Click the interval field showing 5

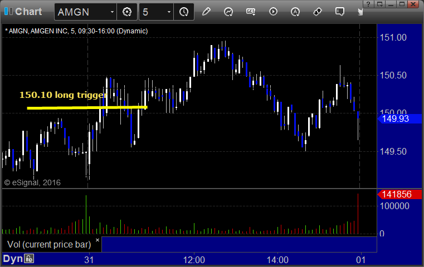(x=156, y=12)
